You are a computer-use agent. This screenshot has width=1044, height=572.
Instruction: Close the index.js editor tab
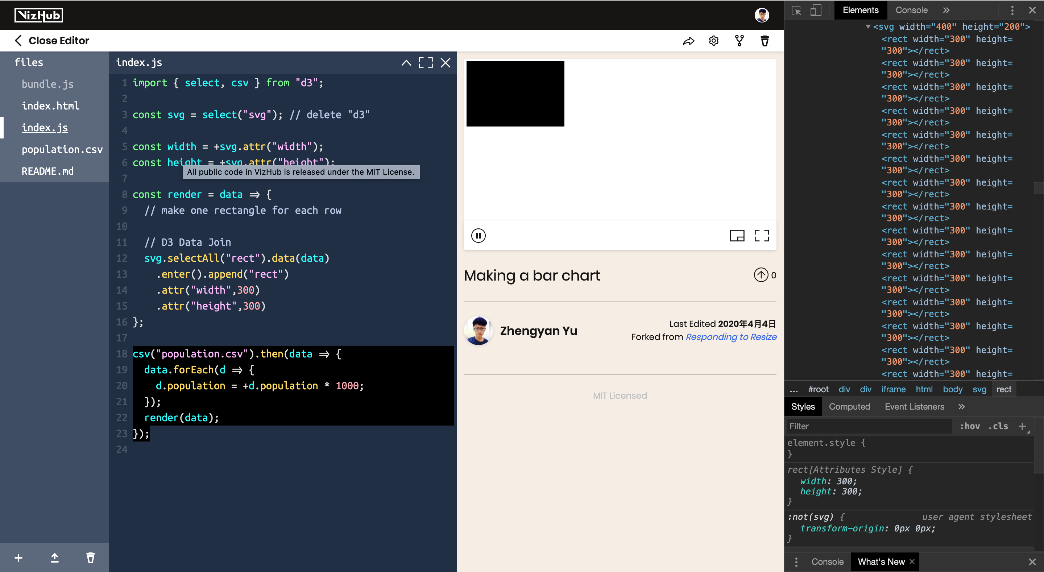[446, 63]
